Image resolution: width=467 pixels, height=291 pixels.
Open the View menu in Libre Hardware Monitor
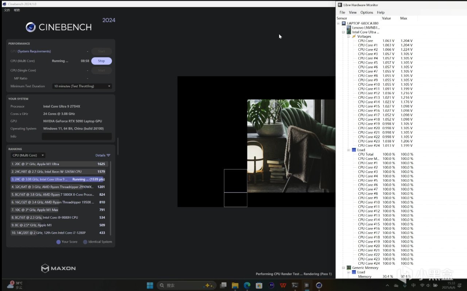[x=353, y=12]
